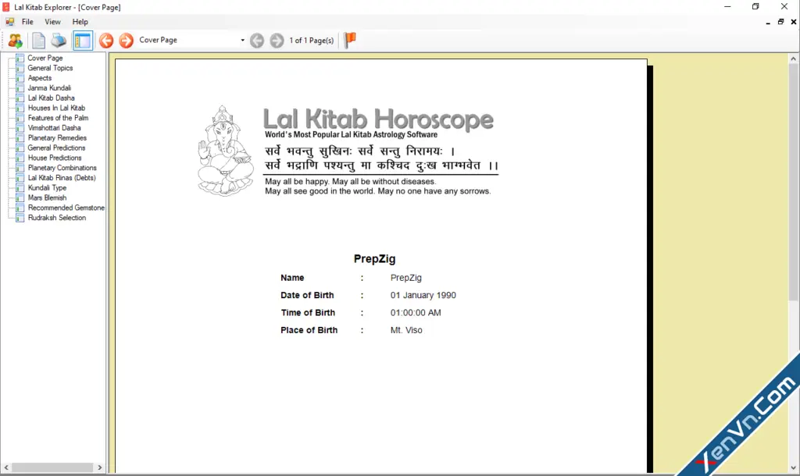Click the users icon in toolbar
Screen dimensions: 800x476
tap(16, 41)
